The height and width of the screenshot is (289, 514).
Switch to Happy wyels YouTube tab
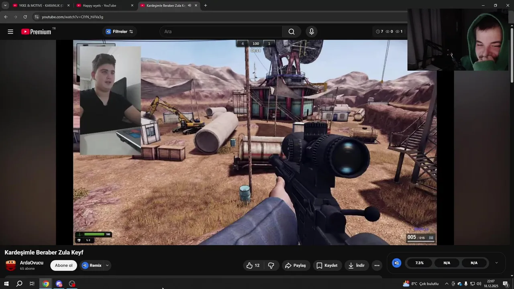click(103, 6)
